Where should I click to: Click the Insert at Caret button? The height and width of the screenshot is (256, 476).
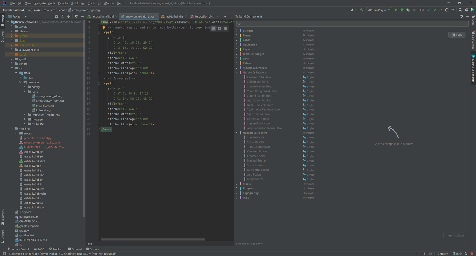(x=455, y=236)
